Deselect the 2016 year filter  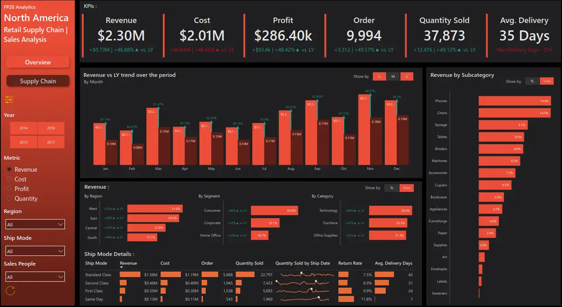tap(50, 128)
